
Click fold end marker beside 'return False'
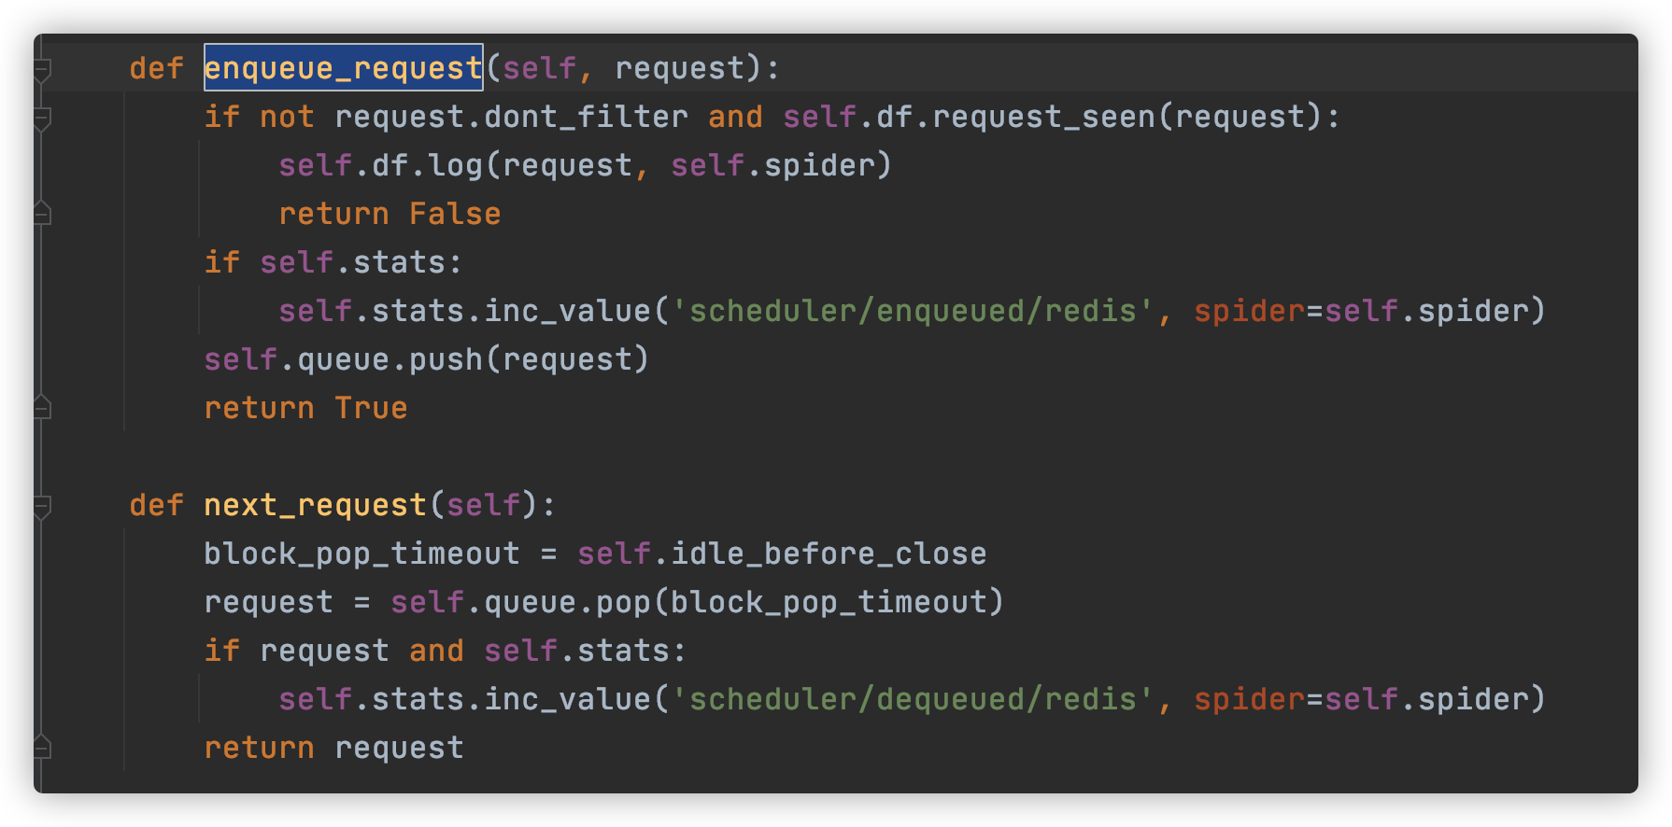pyautogui.click(x=42, y=214)
